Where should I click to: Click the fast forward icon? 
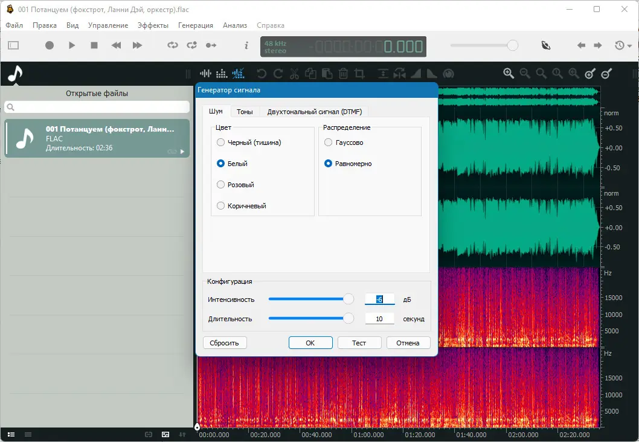click(x=137, y=45)
